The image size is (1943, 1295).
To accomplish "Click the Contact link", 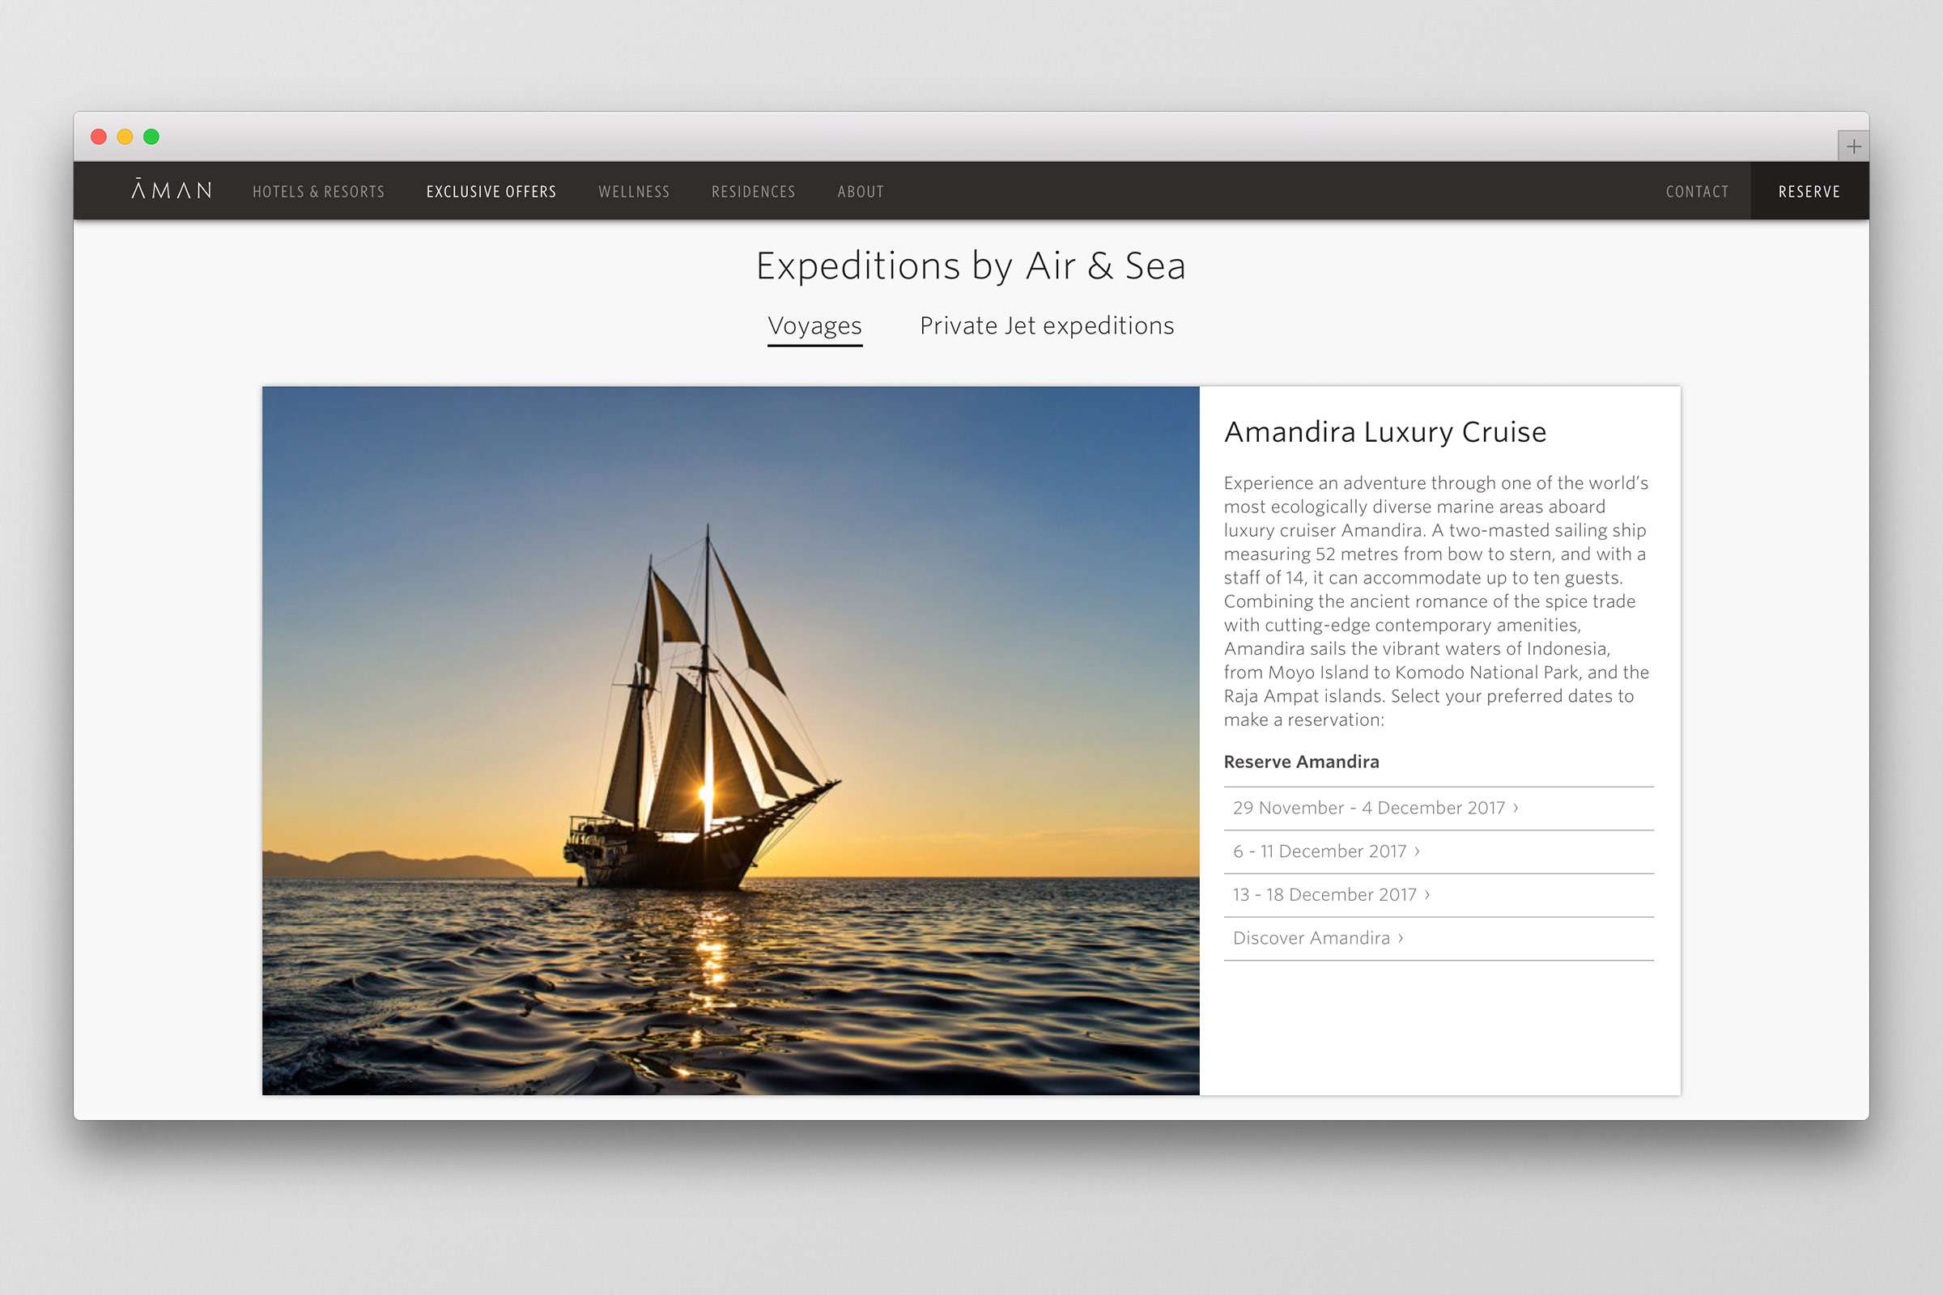I will tap(1697, 192).
